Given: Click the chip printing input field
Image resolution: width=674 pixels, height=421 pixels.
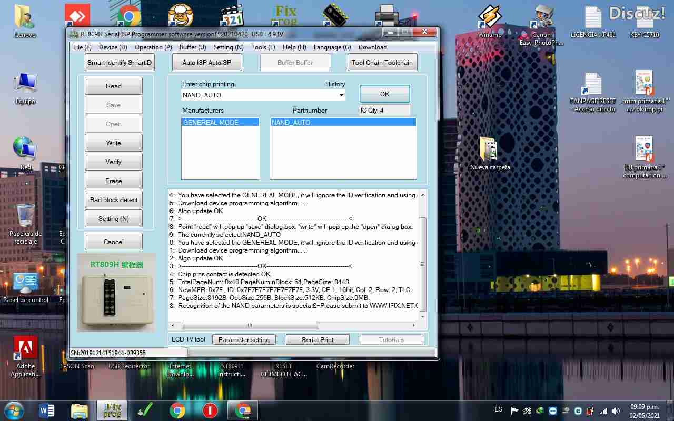Looking at the screenshot, I should [x=258, y=95].
